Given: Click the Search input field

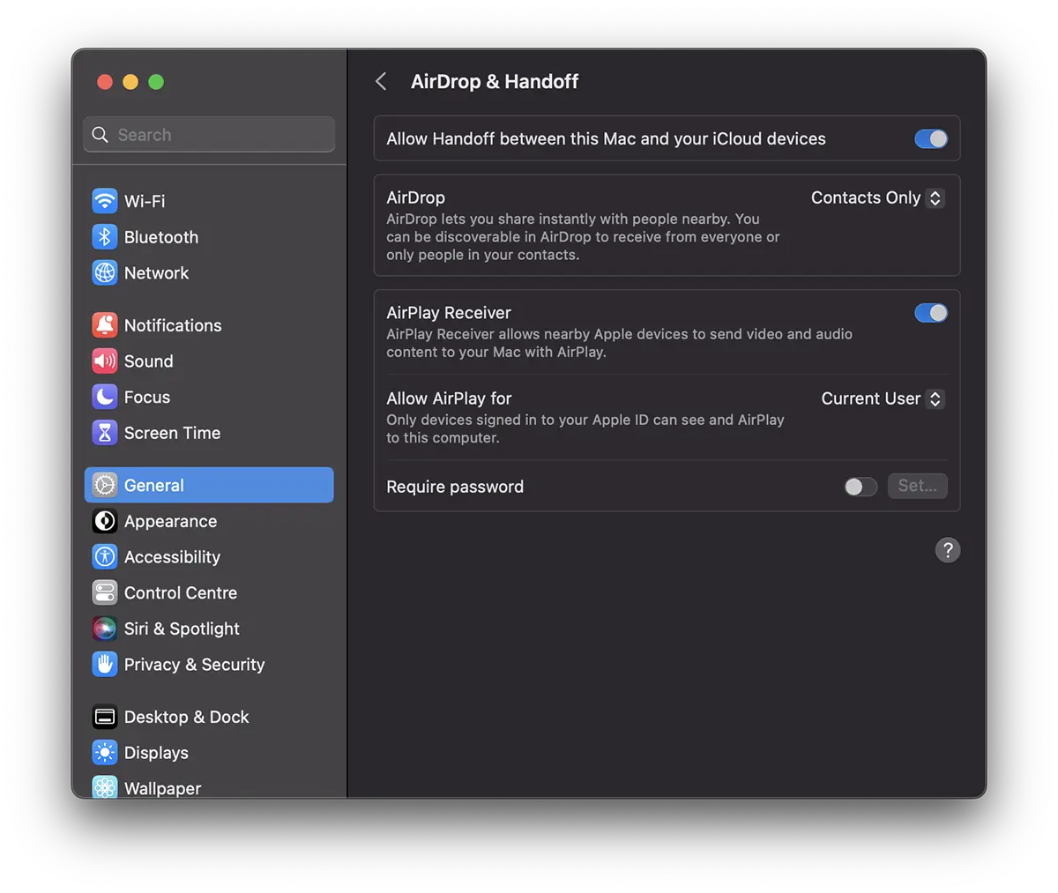Looking at the screenshot, I should click(210, 135).
